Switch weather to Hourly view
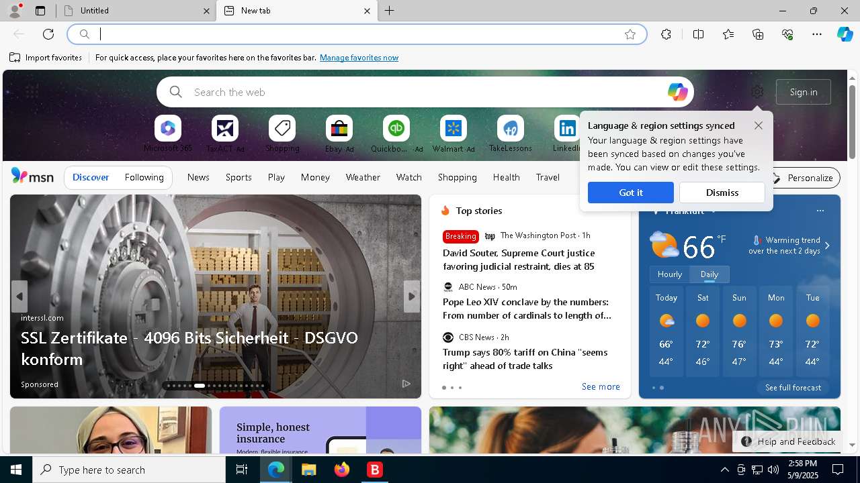 coord(670,274)
